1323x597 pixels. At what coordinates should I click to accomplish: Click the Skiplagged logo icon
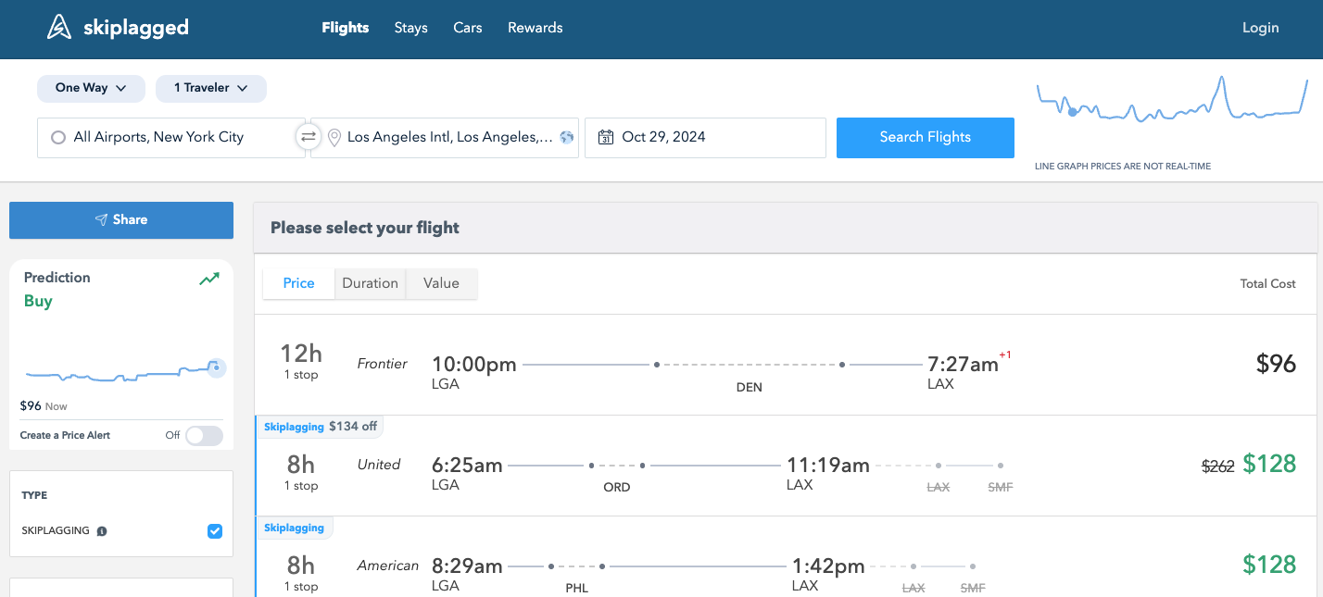59,28
